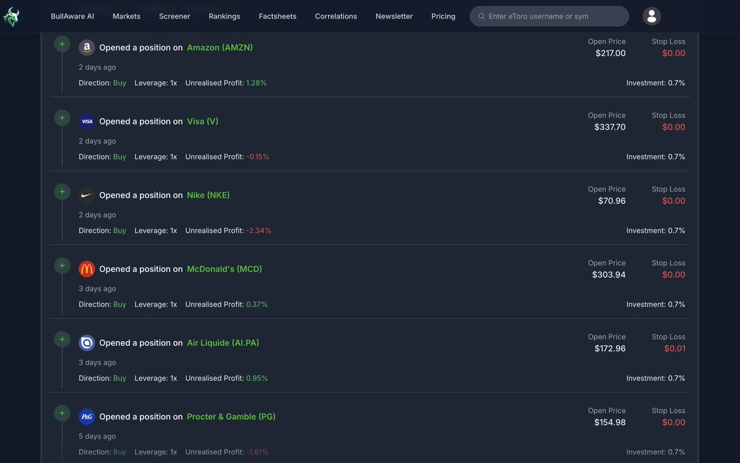Viewport: 740px width, 463px height.
Task: Open the Air Liquide (AI.PA) link
Action: (x=223, y=343)
